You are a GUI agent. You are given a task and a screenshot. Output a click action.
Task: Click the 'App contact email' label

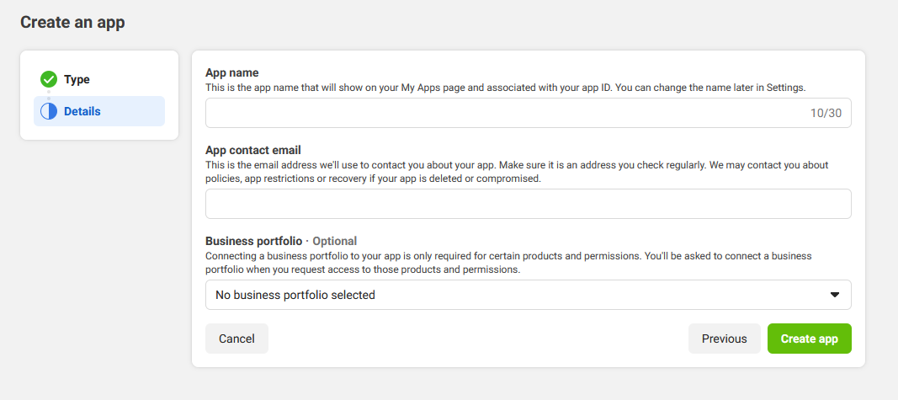(x=253, y=151)
